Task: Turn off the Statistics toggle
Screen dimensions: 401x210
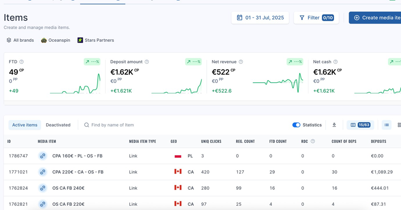Action: coord(296,125)
